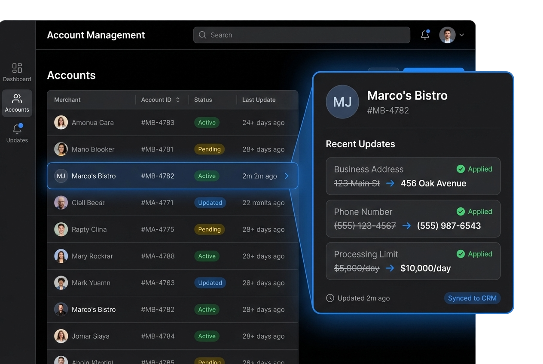Click Amonua Cara's avatar photo
The width and height of the screenshot is (543, 364).
click(x=61, y=123)
